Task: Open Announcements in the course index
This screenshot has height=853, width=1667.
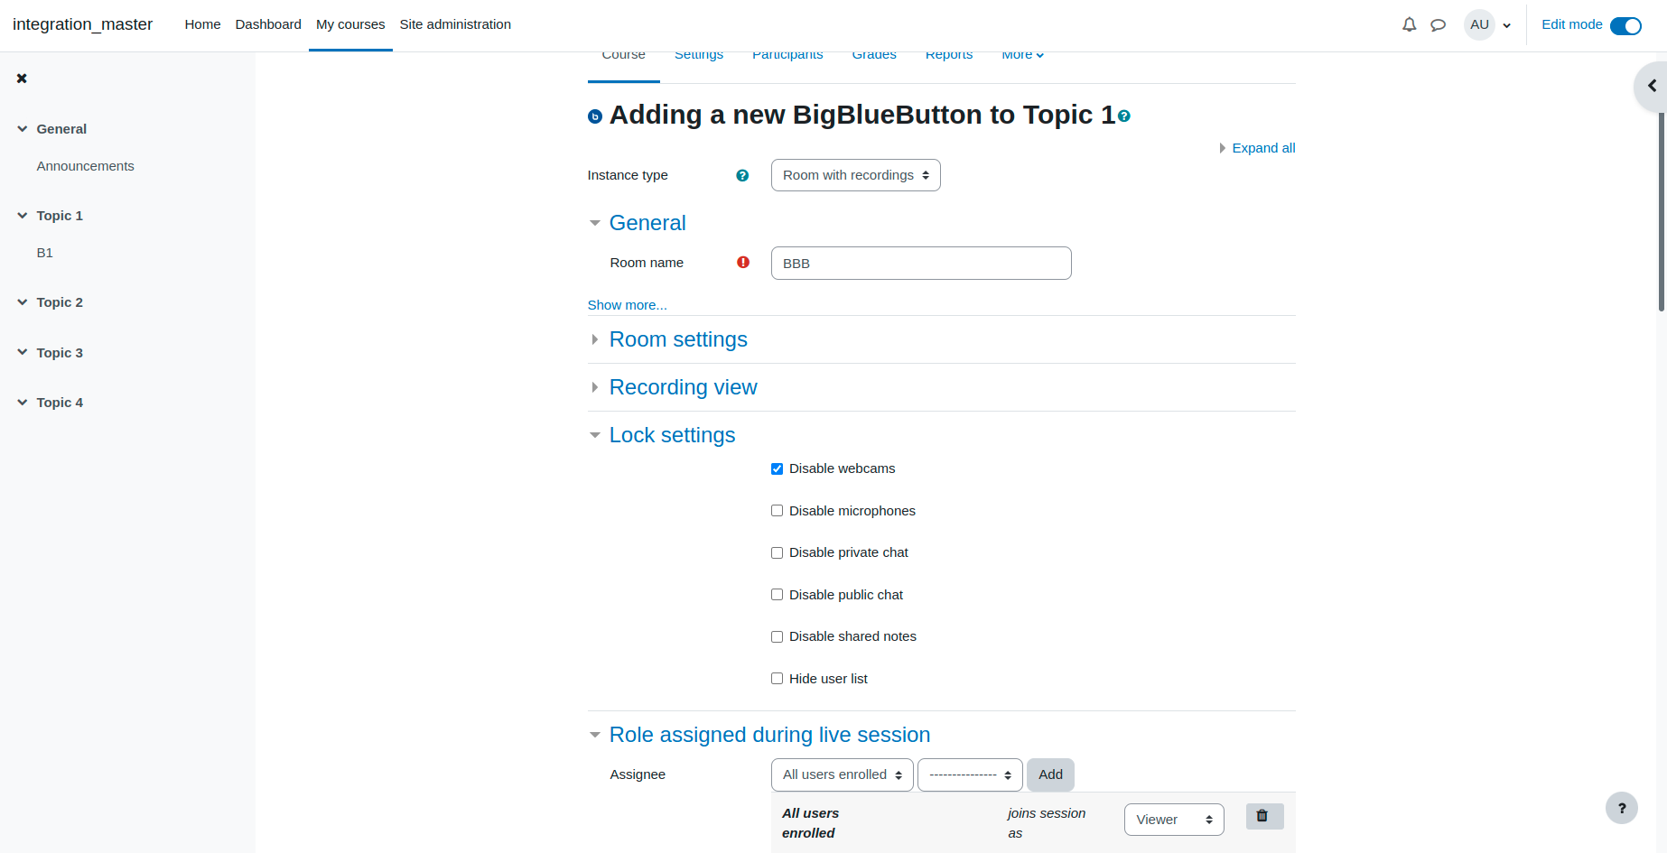Action: pyautogui.click(x=86, y=166)
